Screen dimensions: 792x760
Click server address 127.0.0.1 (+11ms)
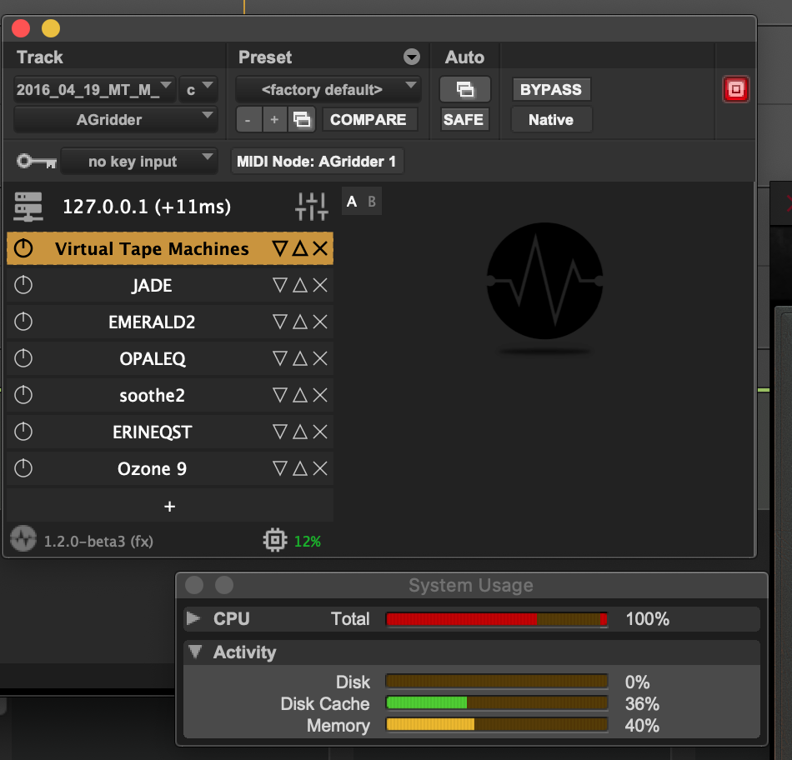click(x=147, y=207)
